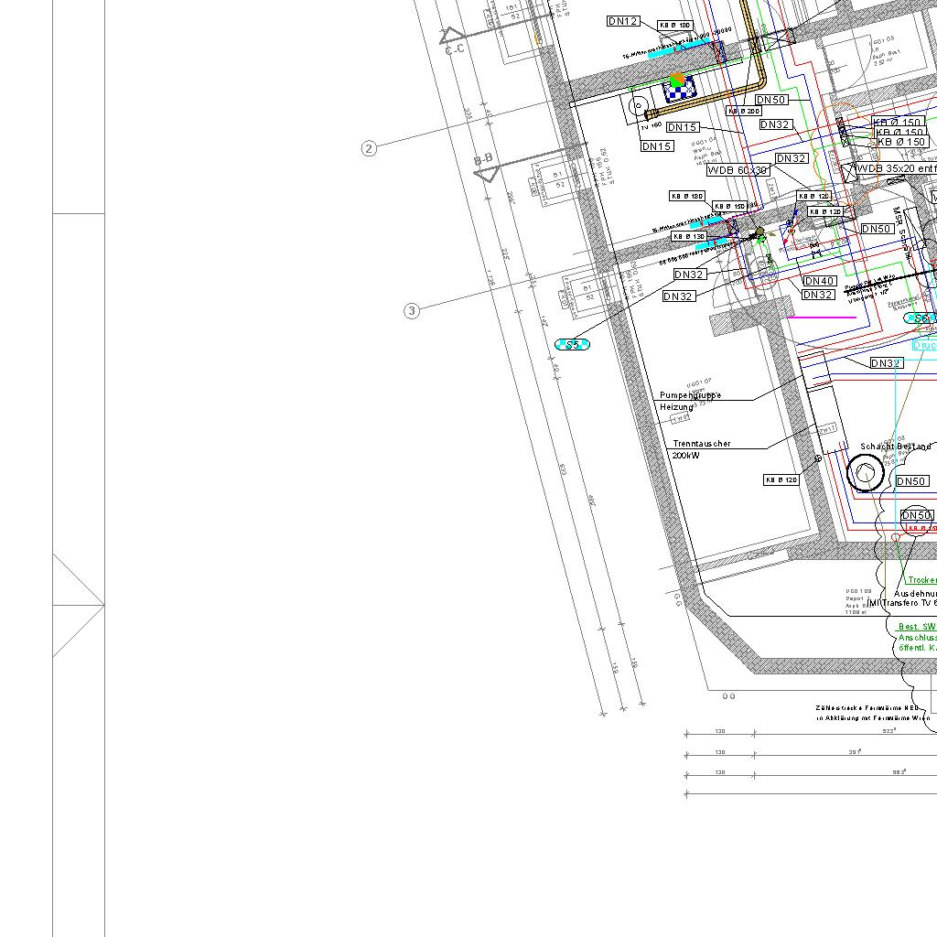
Task: Click the TV 160 circular symbol
Action: (638, 105)
